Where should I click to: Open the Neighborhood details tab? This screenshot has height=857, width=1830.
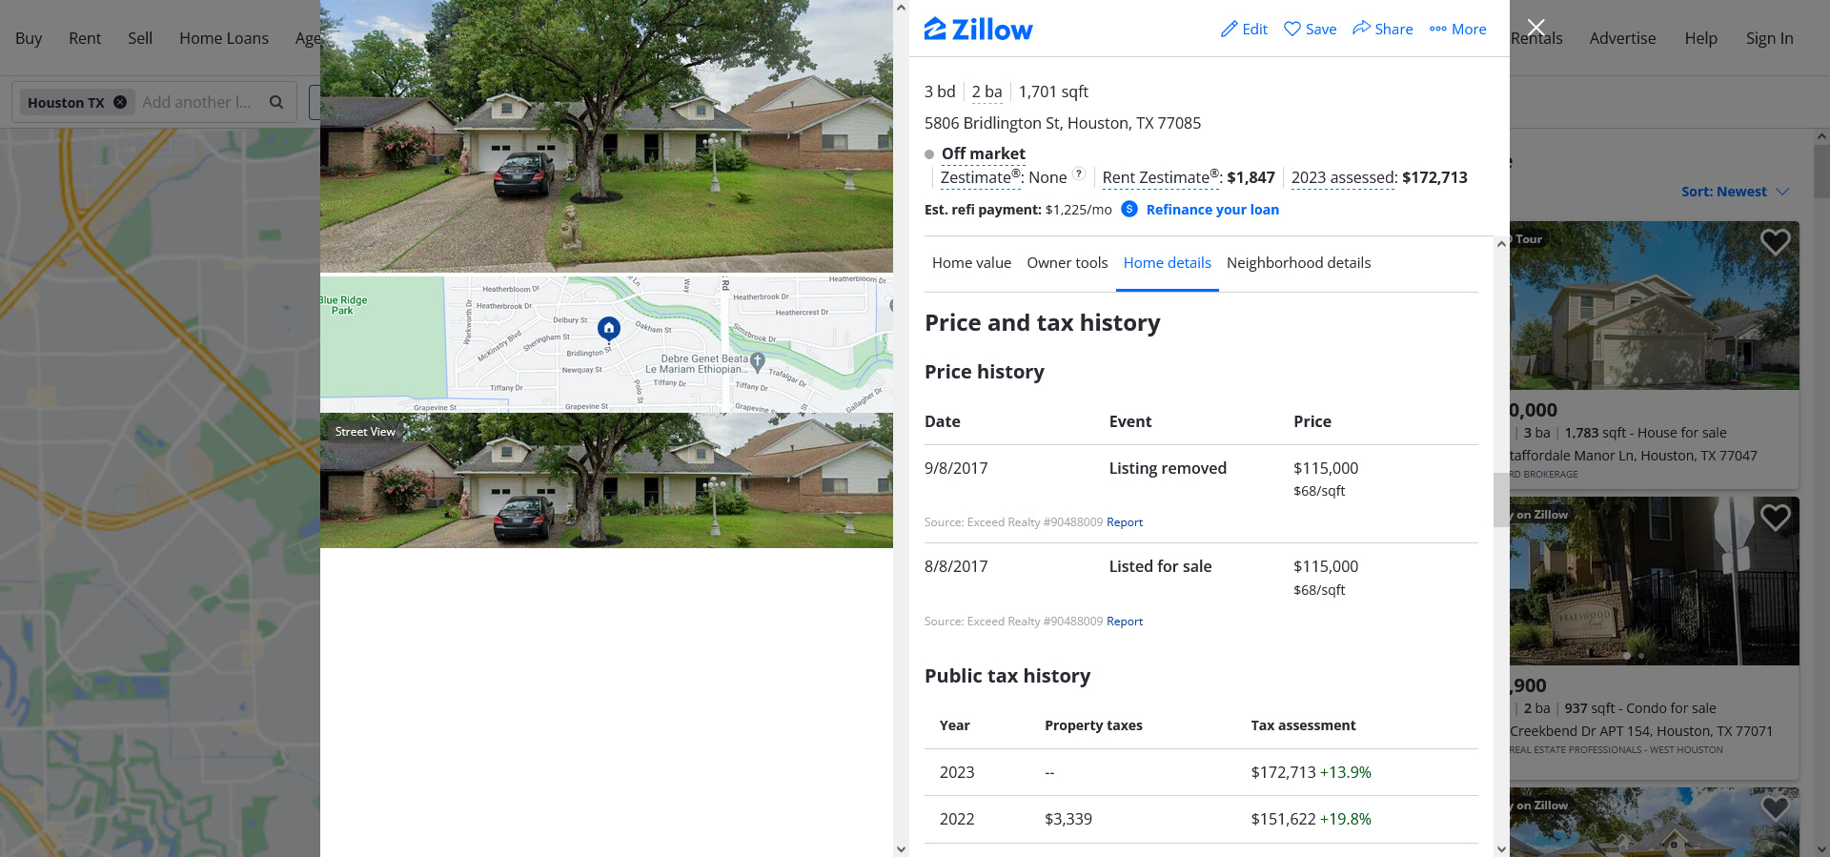pyautogui.click(x=1298, y=263)
